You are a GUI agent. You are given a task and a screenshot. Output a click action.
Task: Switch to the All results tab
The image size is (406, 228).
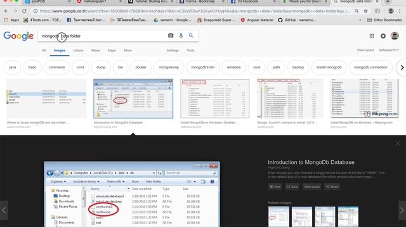point(44,51)
